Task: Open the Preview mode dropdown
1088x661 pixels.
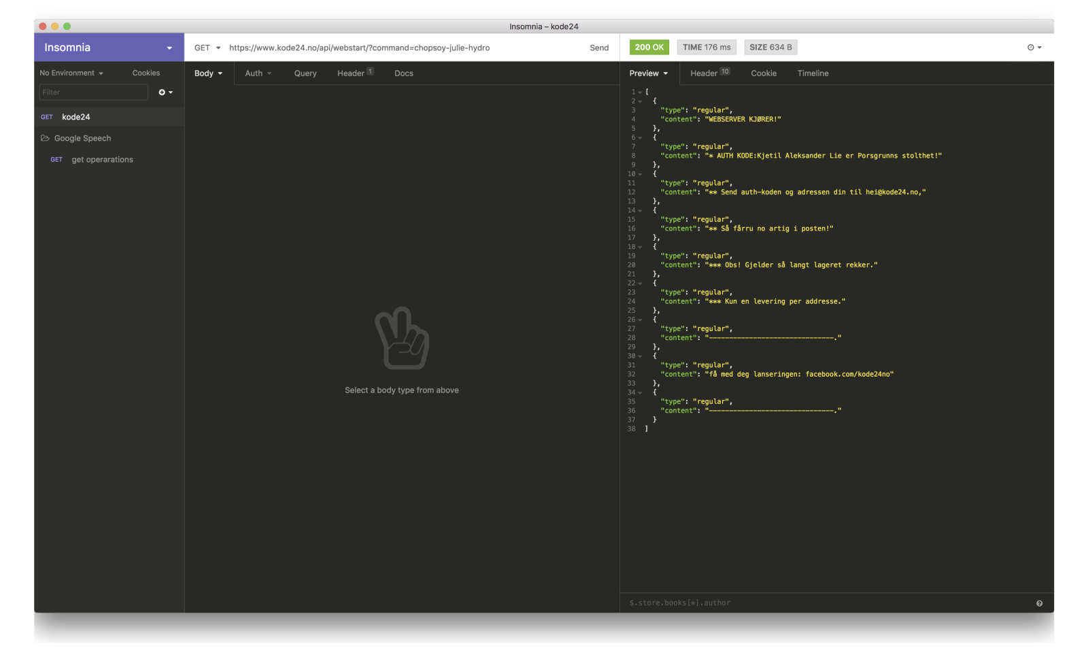Action: click(x=649, y=73)
